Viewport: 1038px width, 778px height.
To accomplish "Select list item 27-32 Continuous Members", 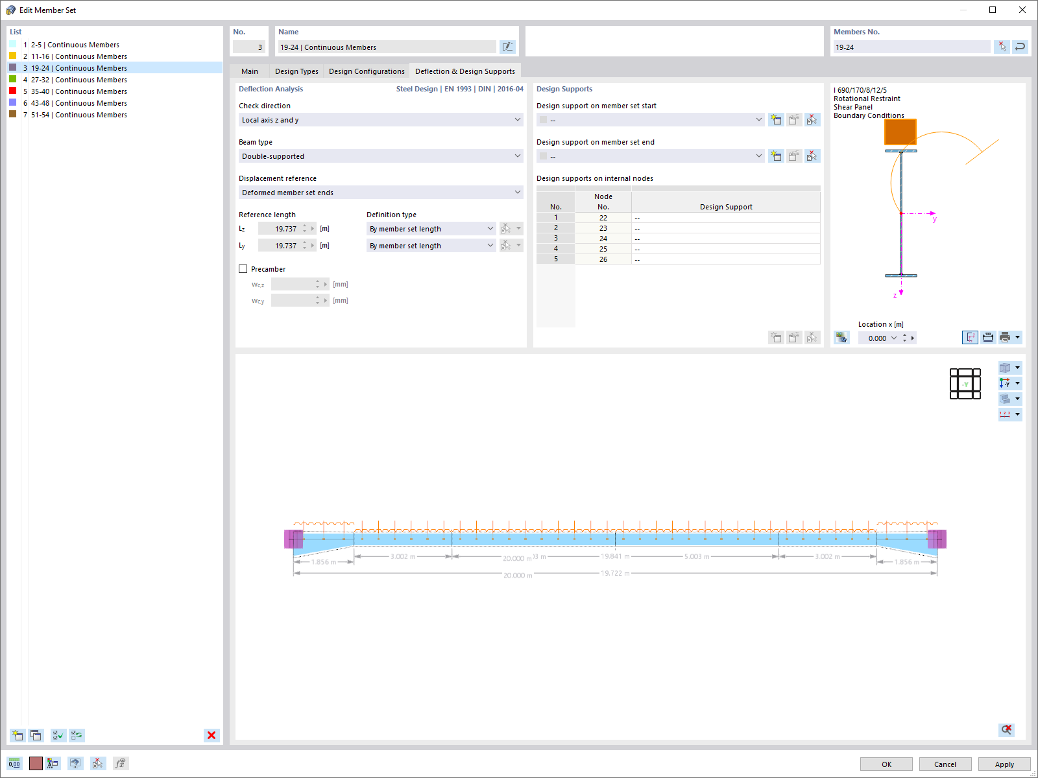I will pos(115,80).
